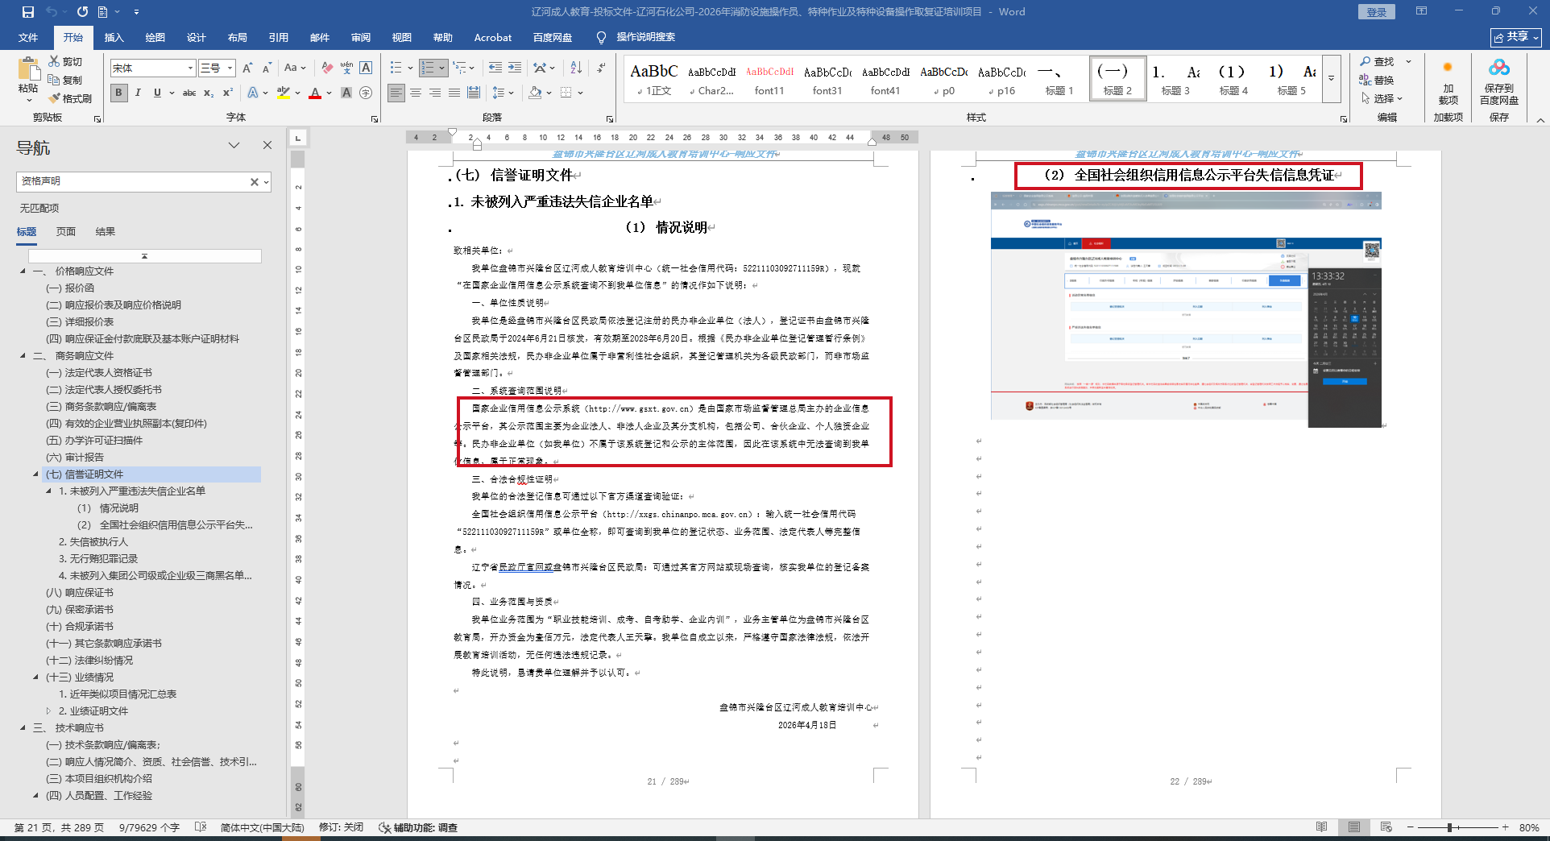Click the superscript button

pos(228,93)
